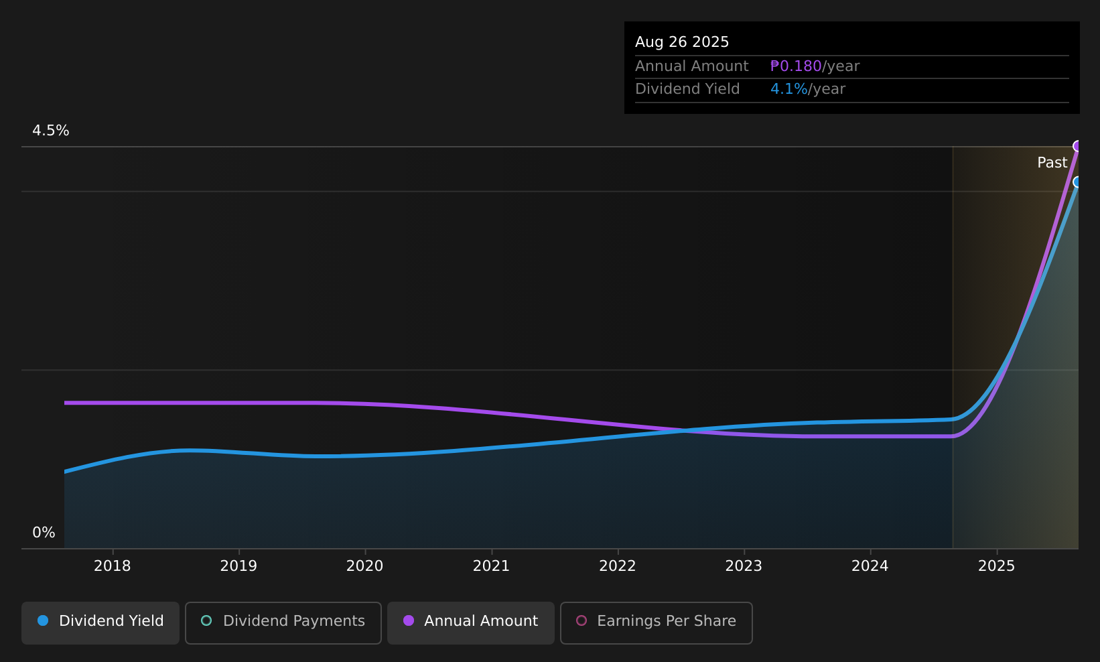Click the 2022 x-axis label
Screen dimensions: 1100x662
pos(618,566)
